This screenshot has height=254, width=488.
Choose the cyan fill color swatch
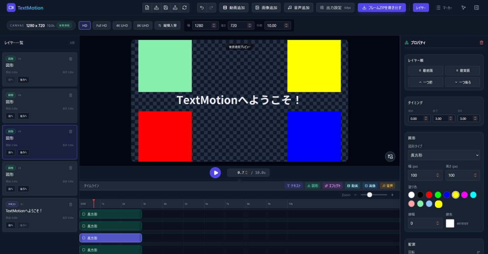pyautogui.click(x=473, y=195)
